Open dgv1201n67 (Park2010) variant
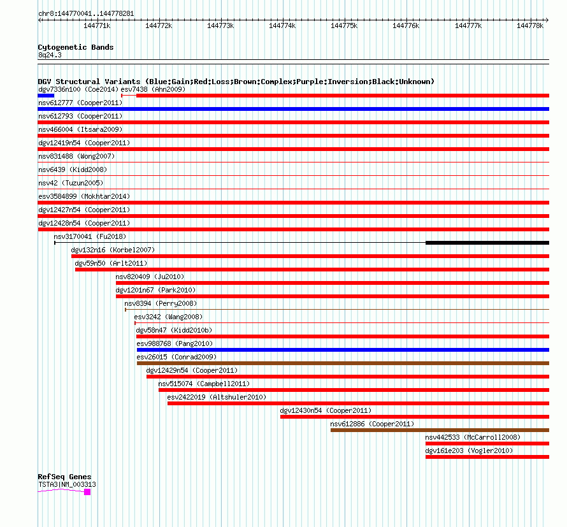Screen dimensions: 567x527 [x=155, y=290]
